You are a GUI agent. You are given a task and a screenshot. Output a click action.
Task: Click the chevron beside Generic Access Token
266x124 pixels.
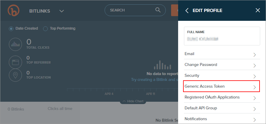[x=255, y=87]
